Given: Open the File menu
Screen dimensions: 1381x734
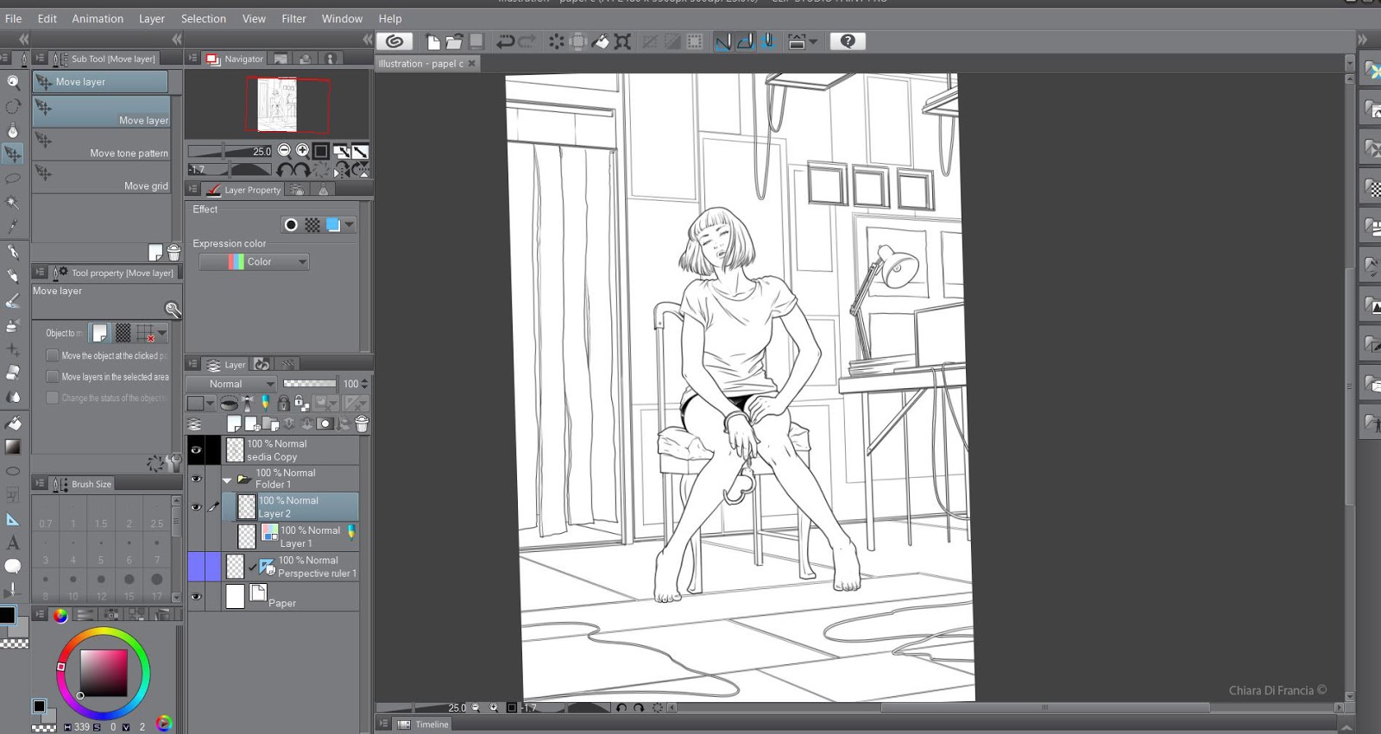Looking at the screenshot, I should pos(13,18).
